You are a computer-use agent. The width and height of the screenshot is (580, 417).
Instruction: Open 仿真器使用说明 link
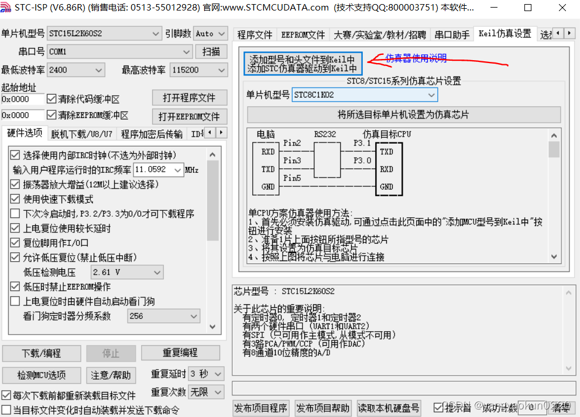[416, 58]
